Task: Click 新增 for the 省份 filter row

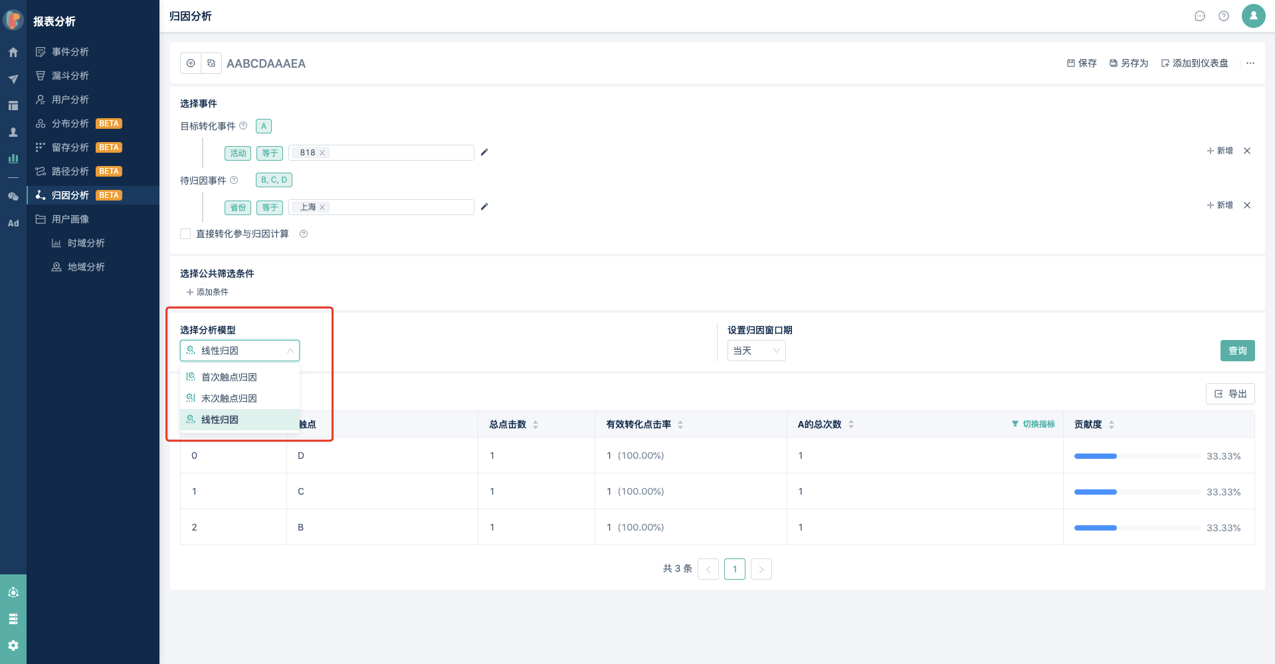Action: 1220,205
